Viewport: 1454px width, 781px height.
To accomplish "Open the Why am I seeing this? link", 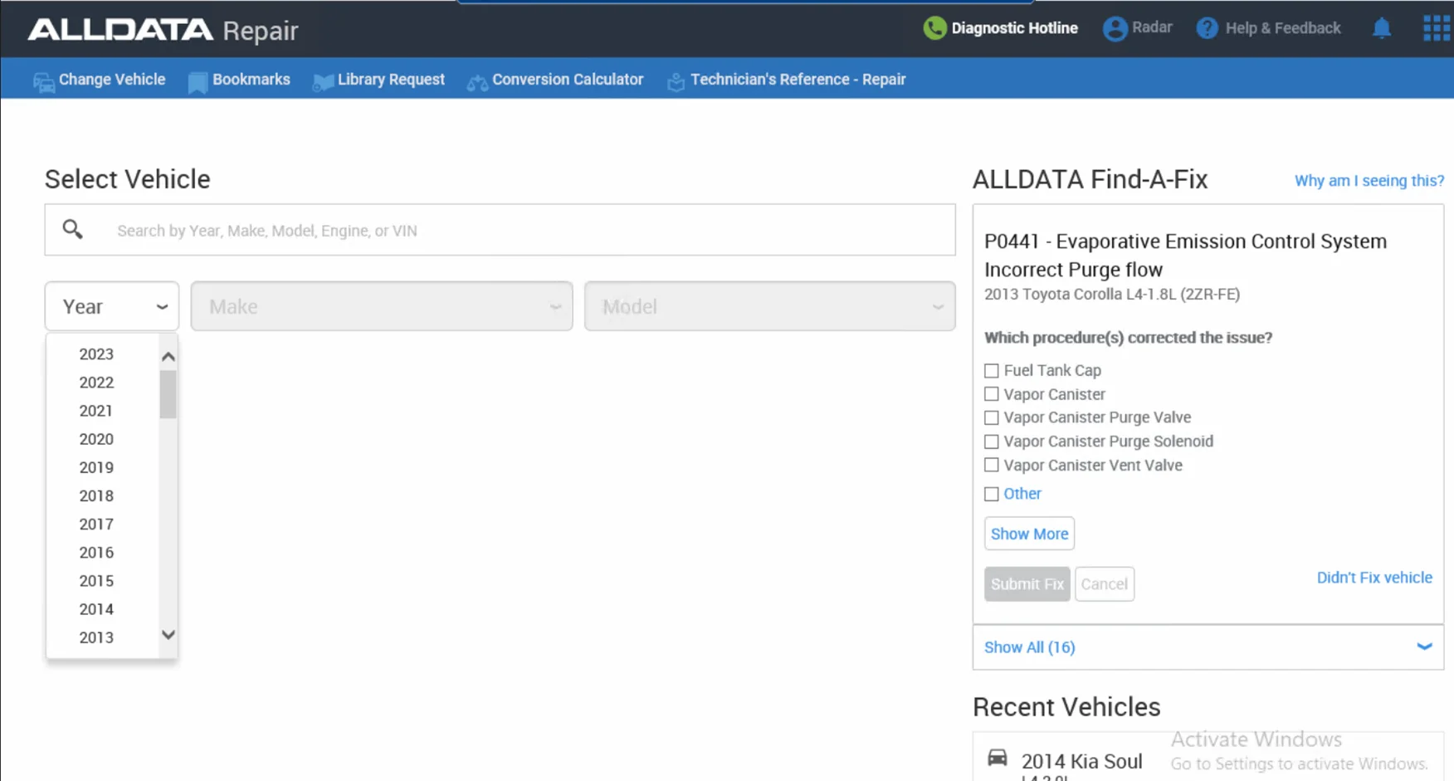I will (x=1369, y=181).
